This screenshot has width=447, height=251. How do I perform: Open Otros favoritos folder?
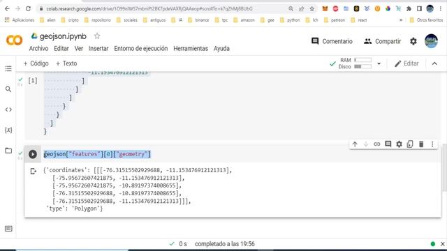(x=426, y=20)
